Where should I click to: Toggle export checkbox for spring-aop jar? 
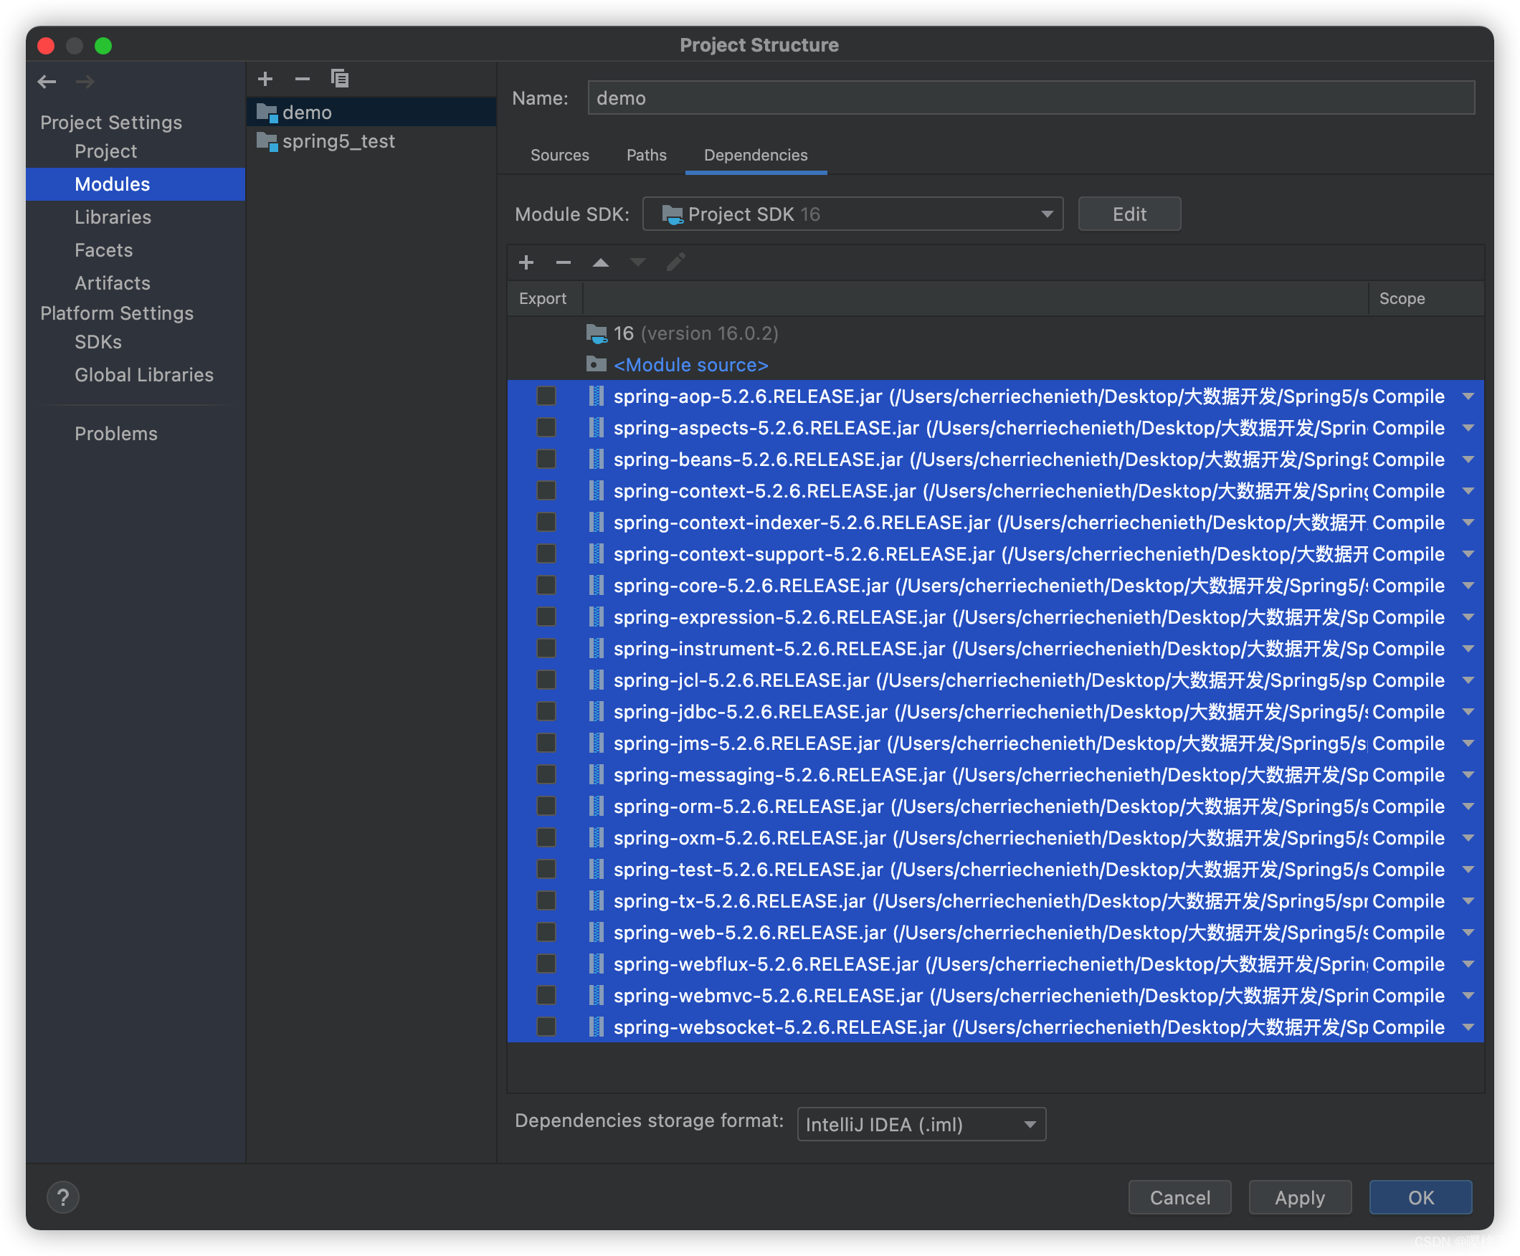tap(546, 396)
